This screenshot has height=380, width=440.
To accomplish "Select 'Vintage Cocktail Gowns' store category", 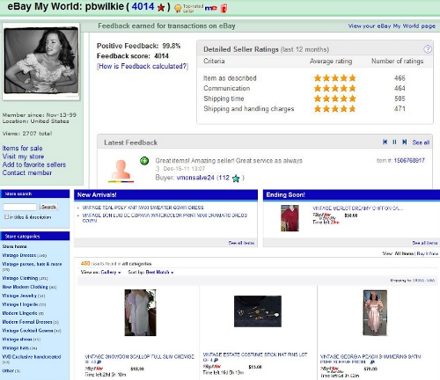I will pyautogui.click(x=27, y=331).
